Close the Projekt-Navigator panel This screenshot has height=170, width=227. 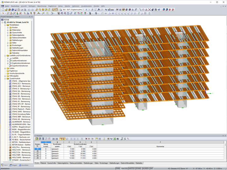32,16
